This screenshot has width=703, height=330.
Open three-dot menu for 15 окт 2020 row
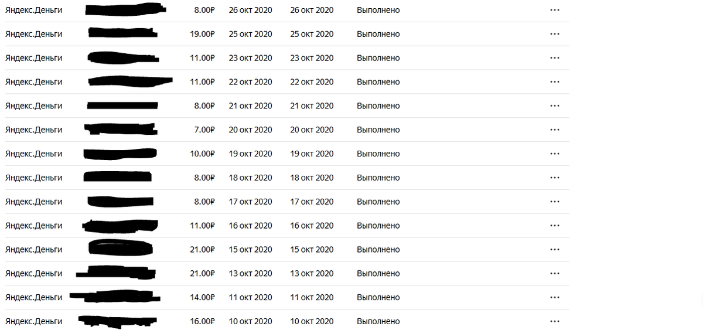[555, 250]
